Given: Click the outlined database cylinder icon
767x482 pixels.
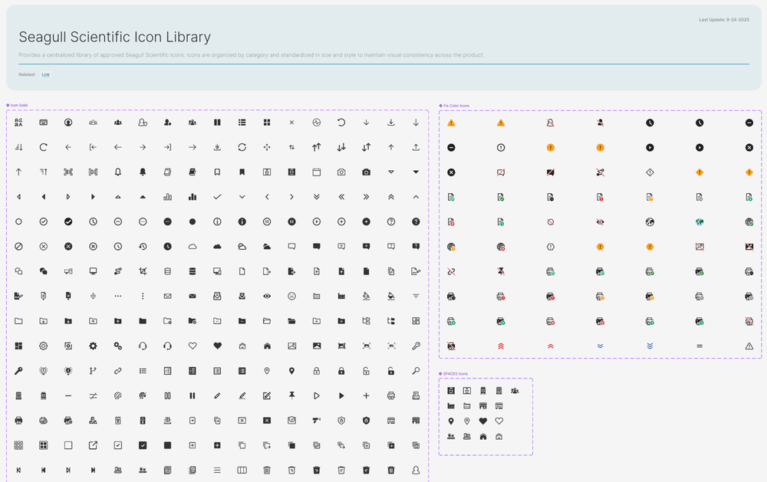Looking at the screenshot, I should pyautogui.click(x=168, y=271).
